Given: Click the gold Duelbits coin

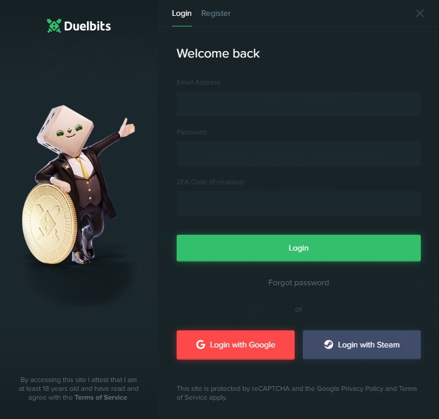Looking at the screenshot, I should (49, 224).
